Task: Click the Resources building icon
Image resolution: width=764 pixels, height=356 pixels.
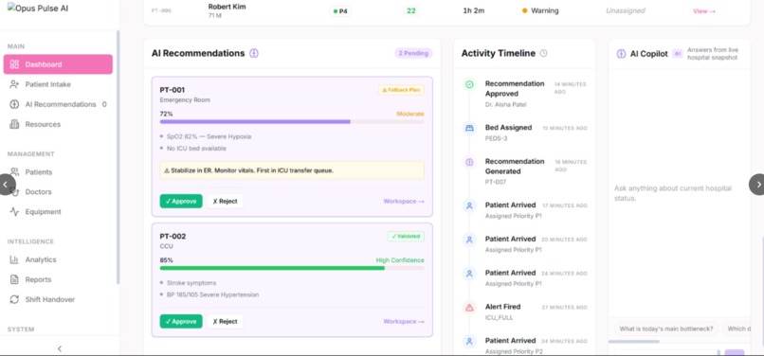Action: [14, 124]
